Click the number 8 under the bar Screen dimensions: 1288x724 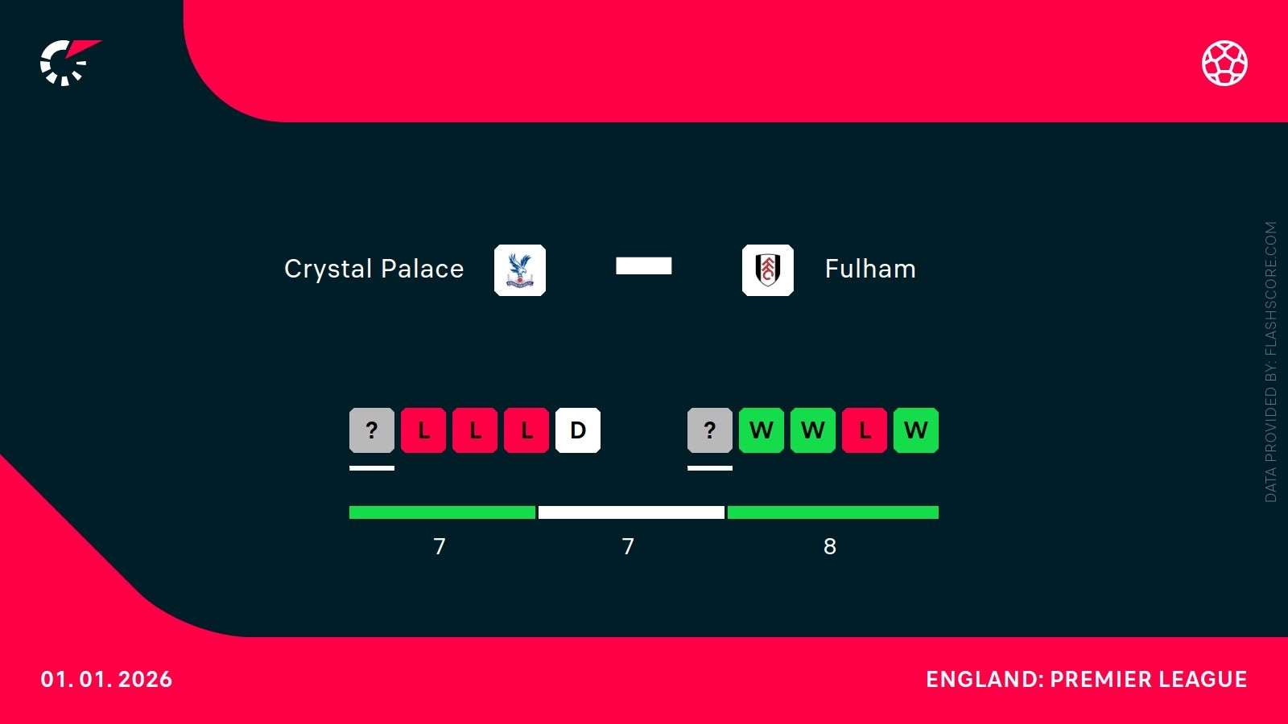tap(830, 547)
